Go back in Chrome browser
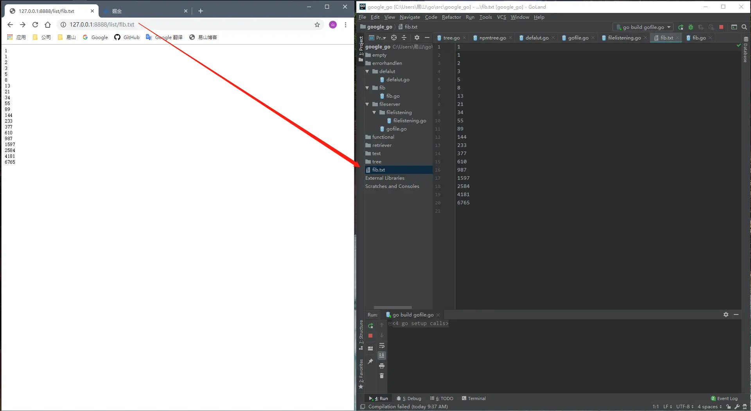 tap(10, 25)
